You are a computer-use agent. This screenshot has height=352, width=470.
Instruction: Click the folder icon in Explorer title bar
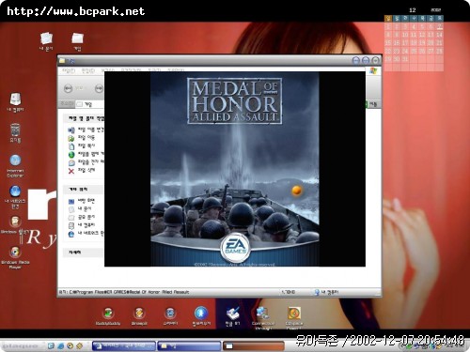click(62, 60)
